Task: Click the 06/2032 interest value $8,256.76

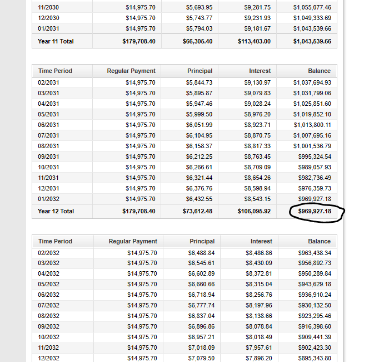Action: [259, 295]
